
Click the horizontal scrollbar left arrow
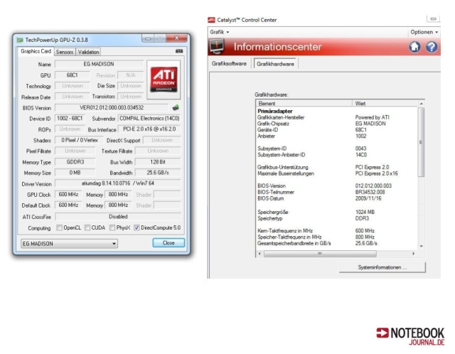259,254
